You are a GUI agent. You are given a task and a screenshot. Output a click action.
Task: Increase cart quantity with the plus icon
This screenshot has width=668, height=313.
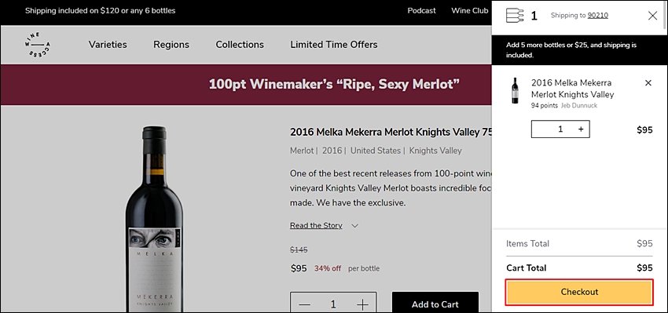(581, 129)
